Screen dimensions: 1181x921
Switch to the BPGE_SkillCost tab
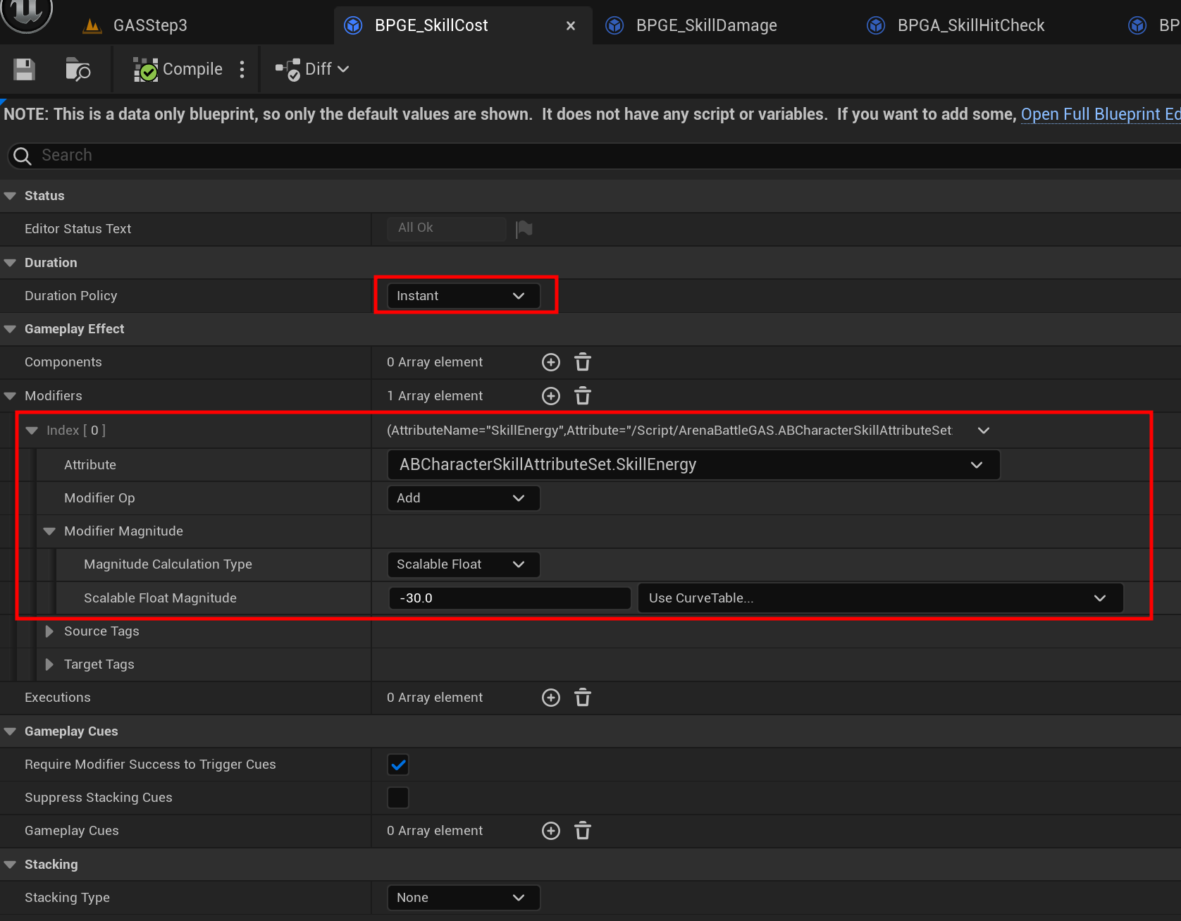point(431,25)
